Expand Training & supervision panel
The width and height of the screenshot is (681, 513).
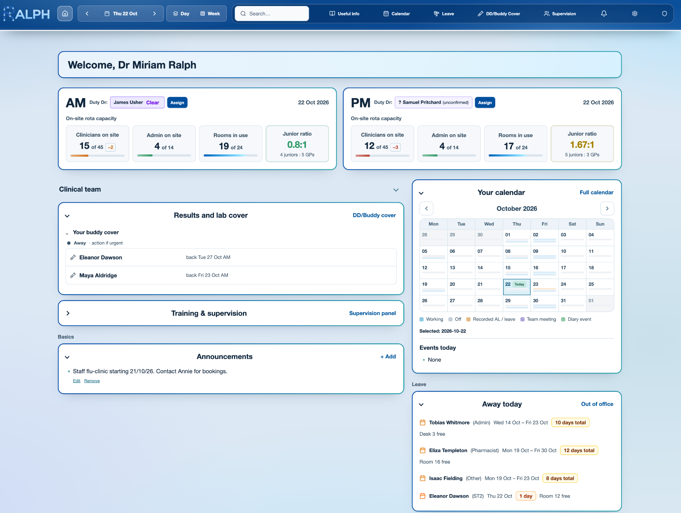click(68, 313)
